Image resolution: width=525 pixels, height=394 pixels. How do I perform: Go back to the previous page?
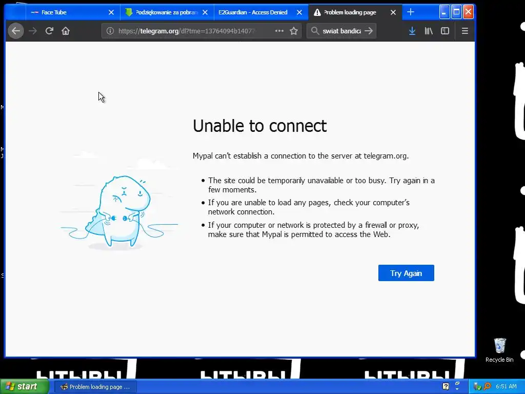click(16, 31)
